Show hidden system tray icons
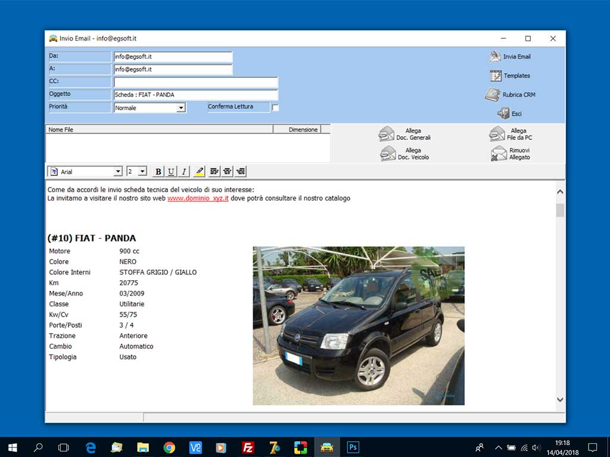The width and height of the screenshot is (610, 457). 499,447
